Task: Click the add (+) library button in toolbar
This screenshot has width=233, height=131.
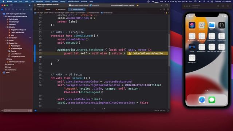Action: (x=161, y=5)
